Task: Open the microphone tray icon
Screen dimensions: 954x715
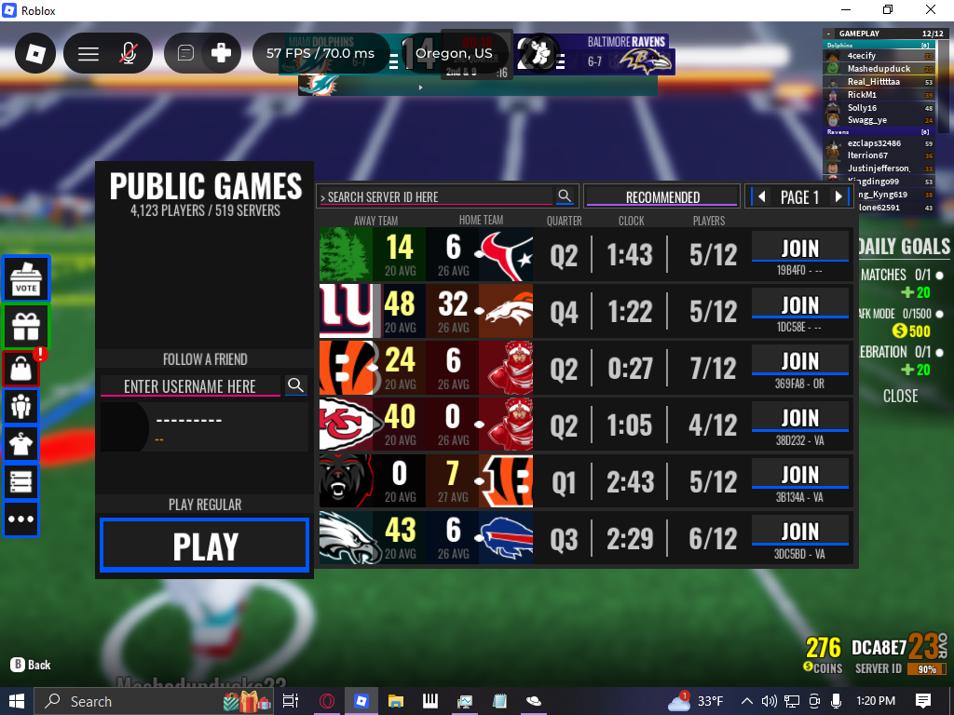Action: [836, 701]
